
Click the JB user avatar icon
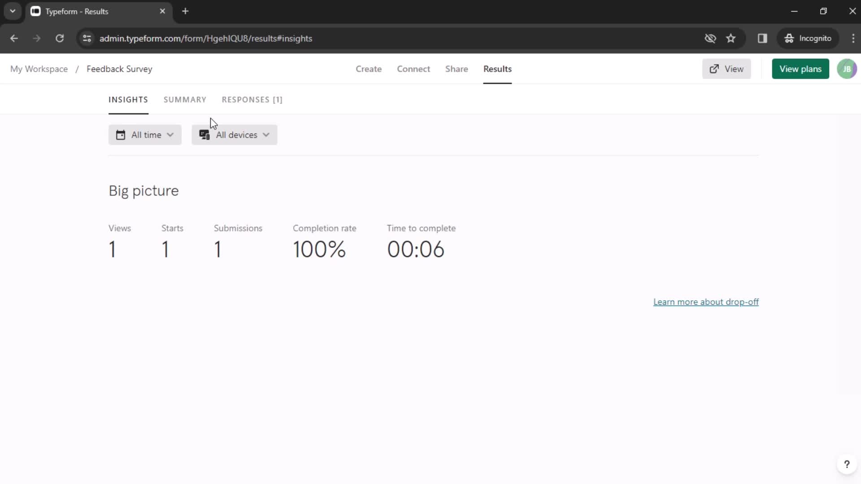pos(847,69)
